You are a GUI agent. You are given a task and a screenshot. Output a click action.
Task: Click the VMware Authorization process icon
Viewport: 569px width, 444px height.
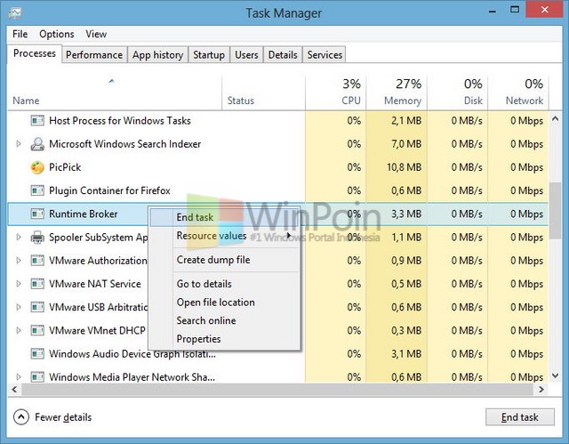37,261
